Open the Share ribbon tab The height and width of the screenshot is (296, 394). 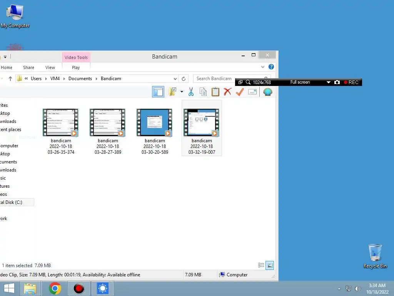tap(28, 67)
